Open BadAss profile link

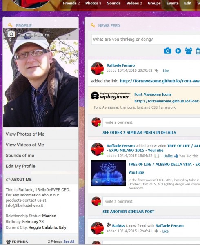118,226
